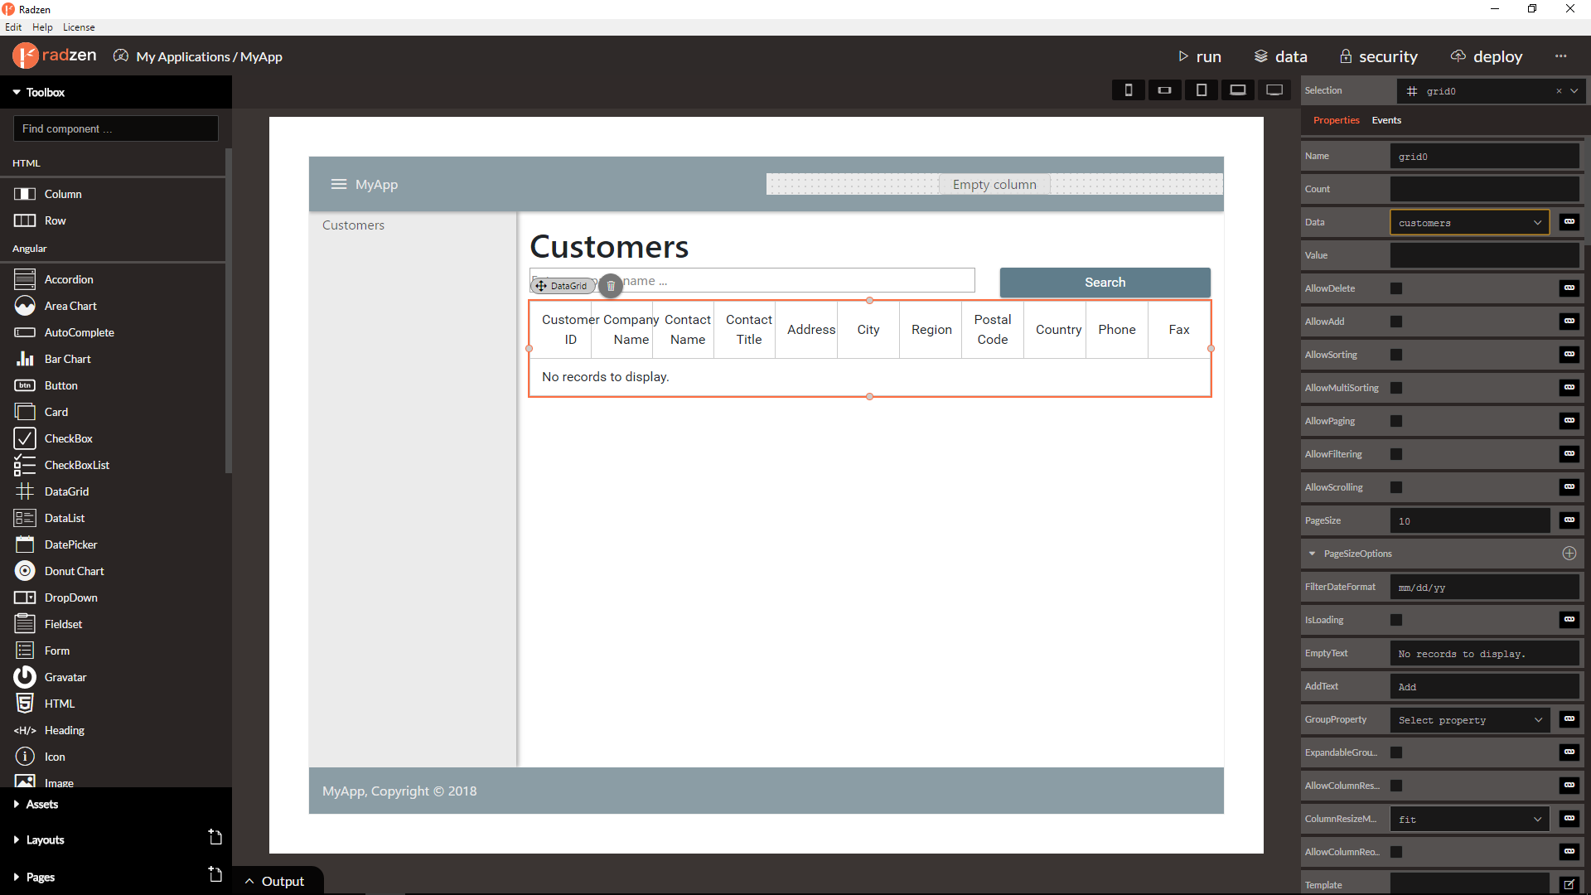Open the Data customers dropdown
This screenshot has height=895, width=1591.
[x=1469, y=222]
